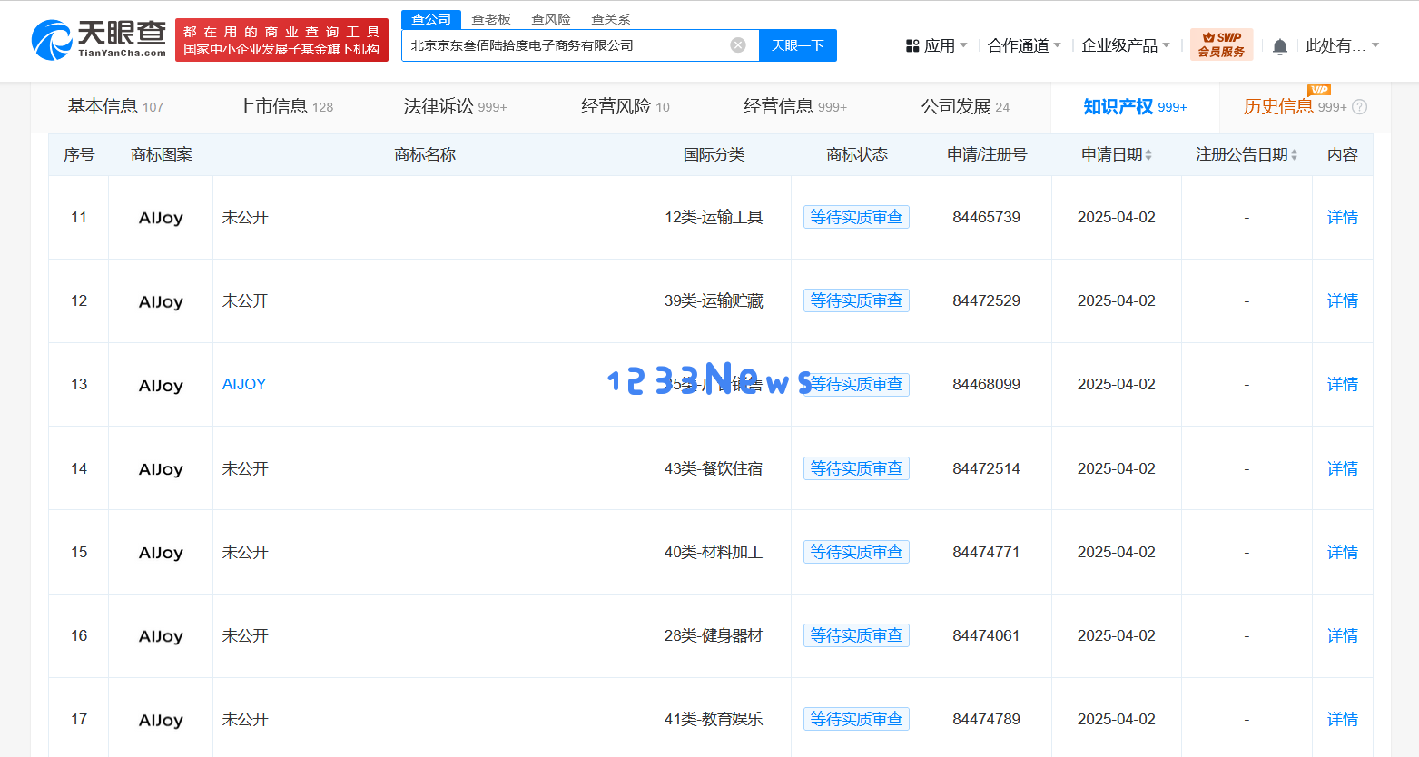The width and height of the screenshot is (1419, 757).
Task: Select 39类-运输贮藏 category cell
Action: (714, 301)
